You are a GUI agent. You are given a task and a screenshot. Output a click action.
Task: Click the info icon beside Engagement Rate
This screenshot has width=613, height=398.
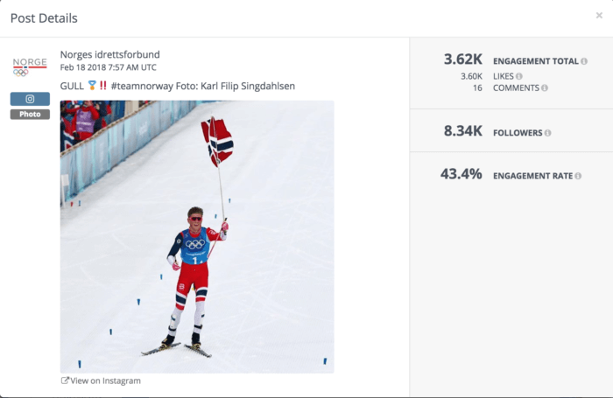click(580, 176)
